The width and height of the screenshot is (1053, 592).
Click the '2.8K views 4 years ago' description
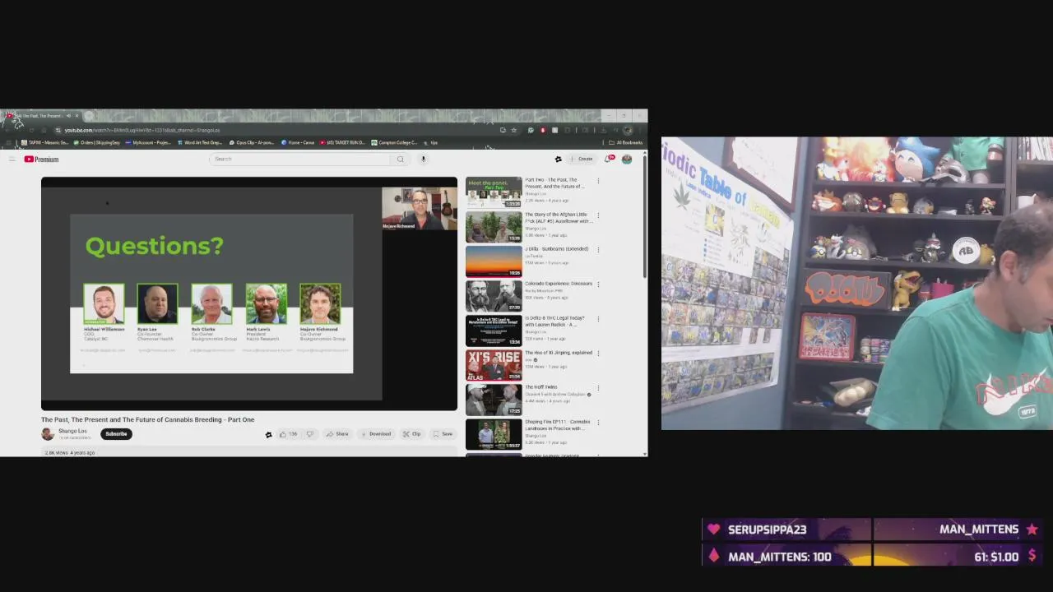[x=70, y=453]
